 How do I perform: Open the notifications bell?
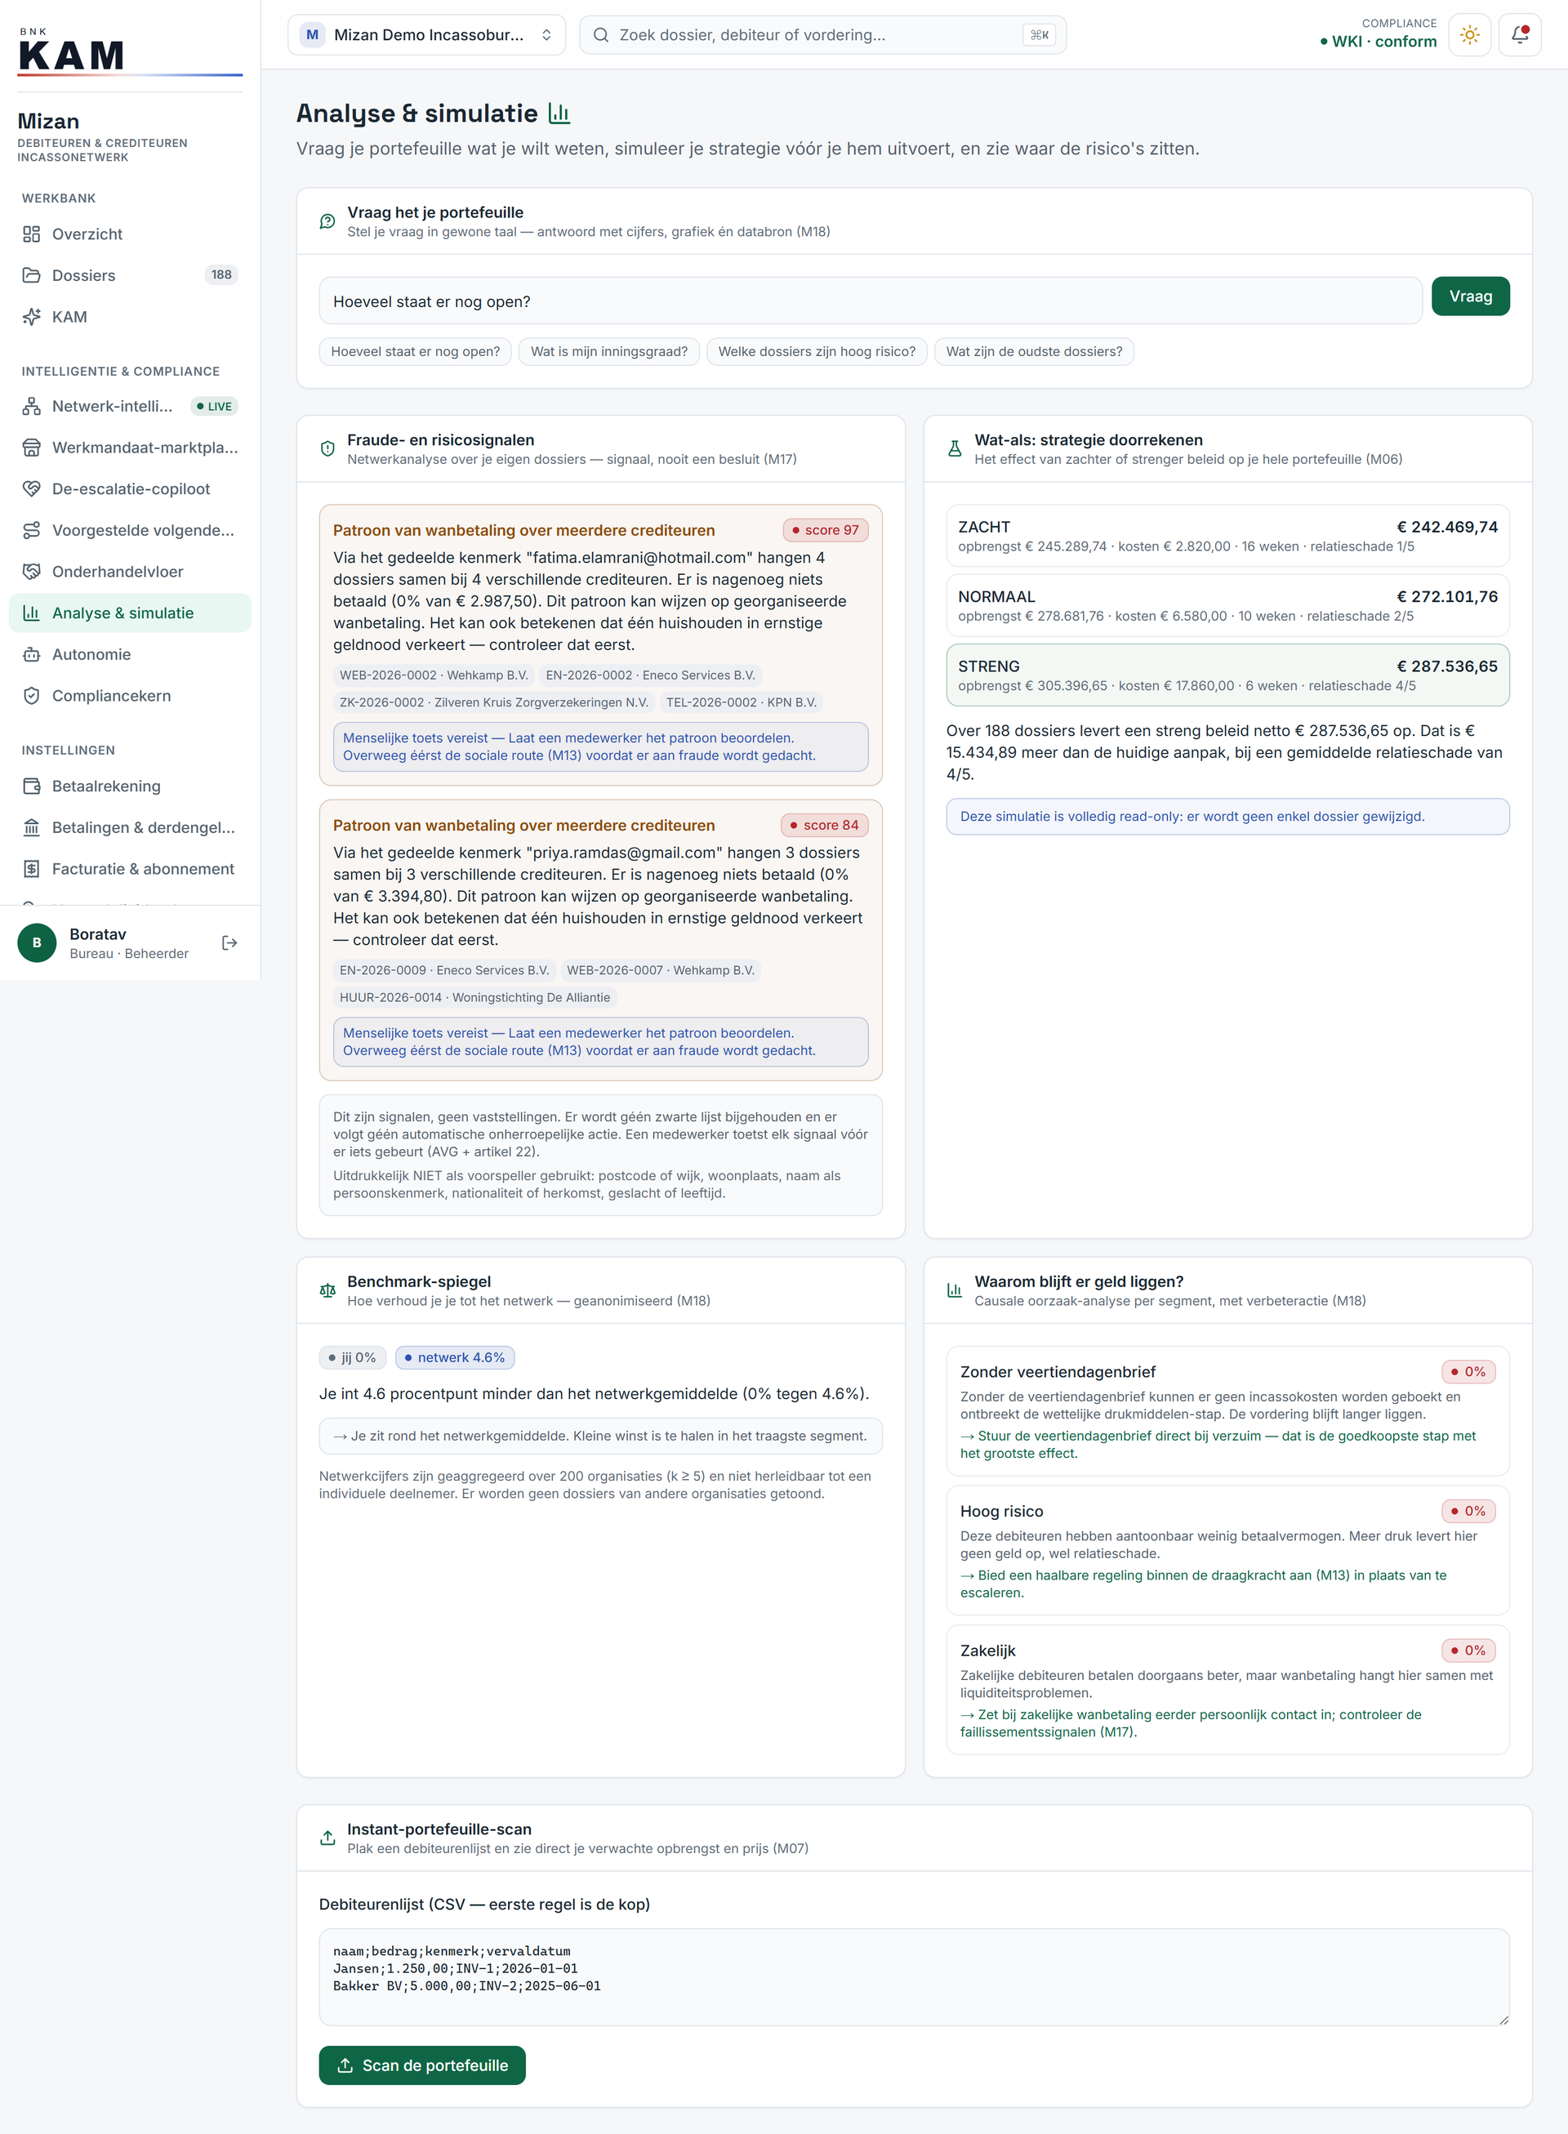click(x=1520, y=35)
